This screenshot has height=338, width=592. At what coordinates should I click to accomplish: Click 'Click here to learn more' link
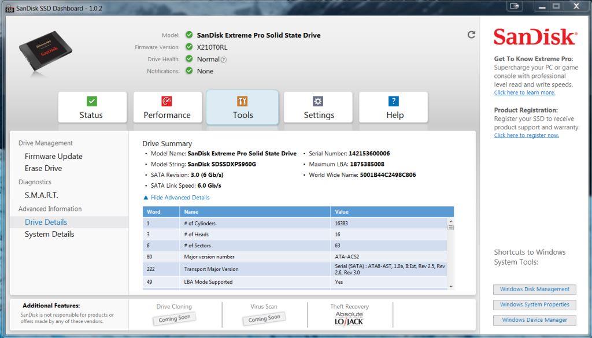tap(524, 92)
